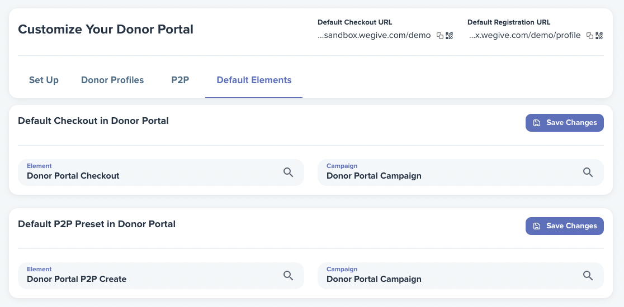Click the sandbox.wegive.com/demo checkout URL text
Image resolution: width=624 pixels, height=307 pixels.
click(374, 35)
